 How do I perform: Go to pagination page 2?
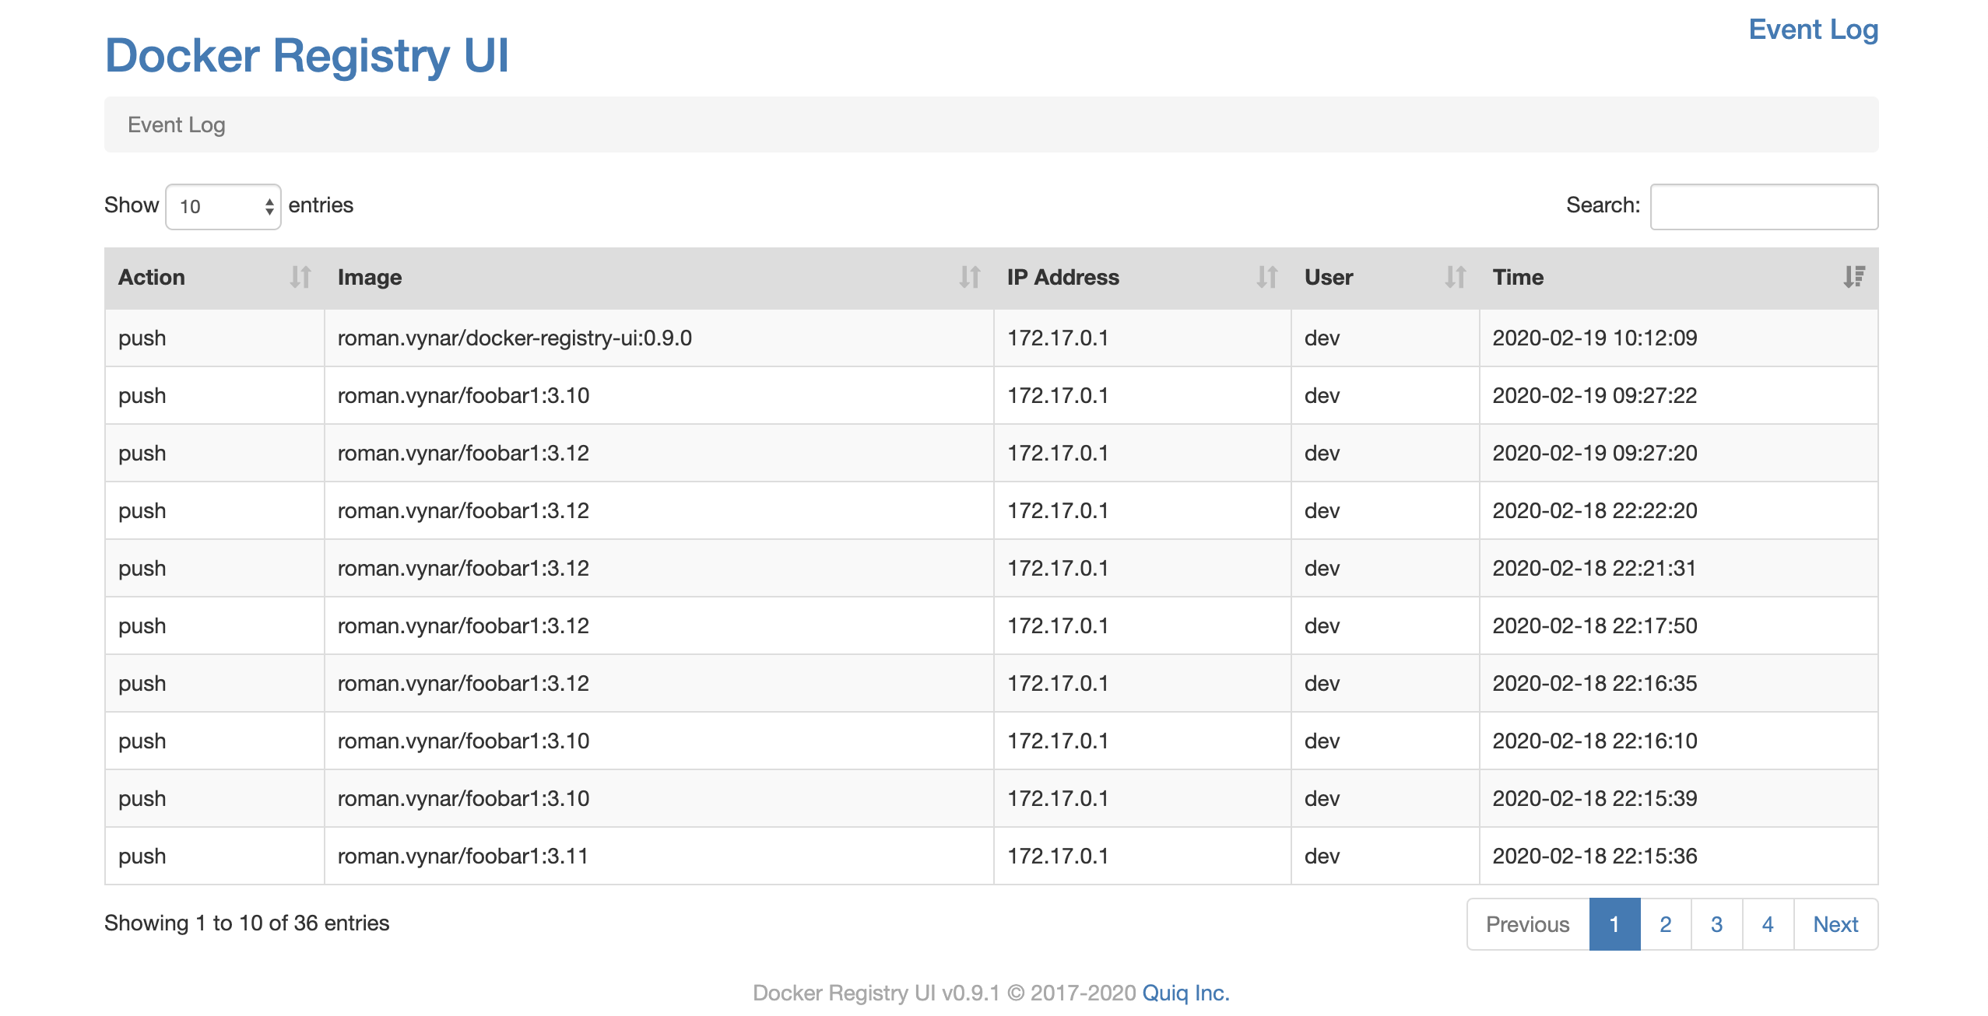1666,924
